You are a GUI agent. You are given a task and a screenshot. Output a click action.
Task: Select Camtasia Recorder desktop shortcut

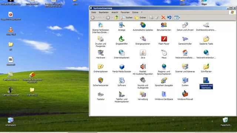click(x=11, y=92)
